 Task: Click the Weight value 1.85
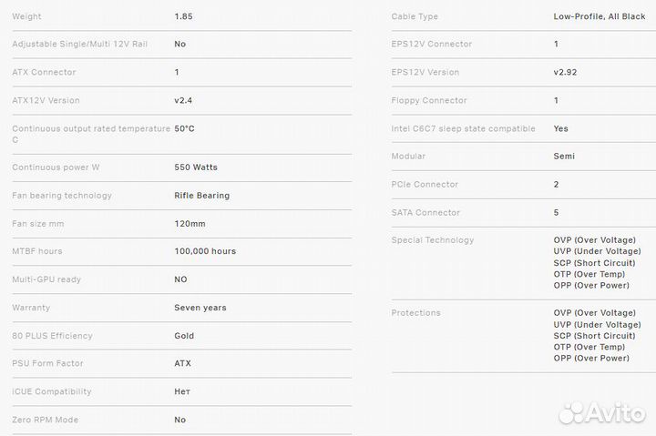(183, 16)
